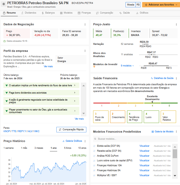Select the 5 Anos chart range
180x185 pixels.
[68, 148]
